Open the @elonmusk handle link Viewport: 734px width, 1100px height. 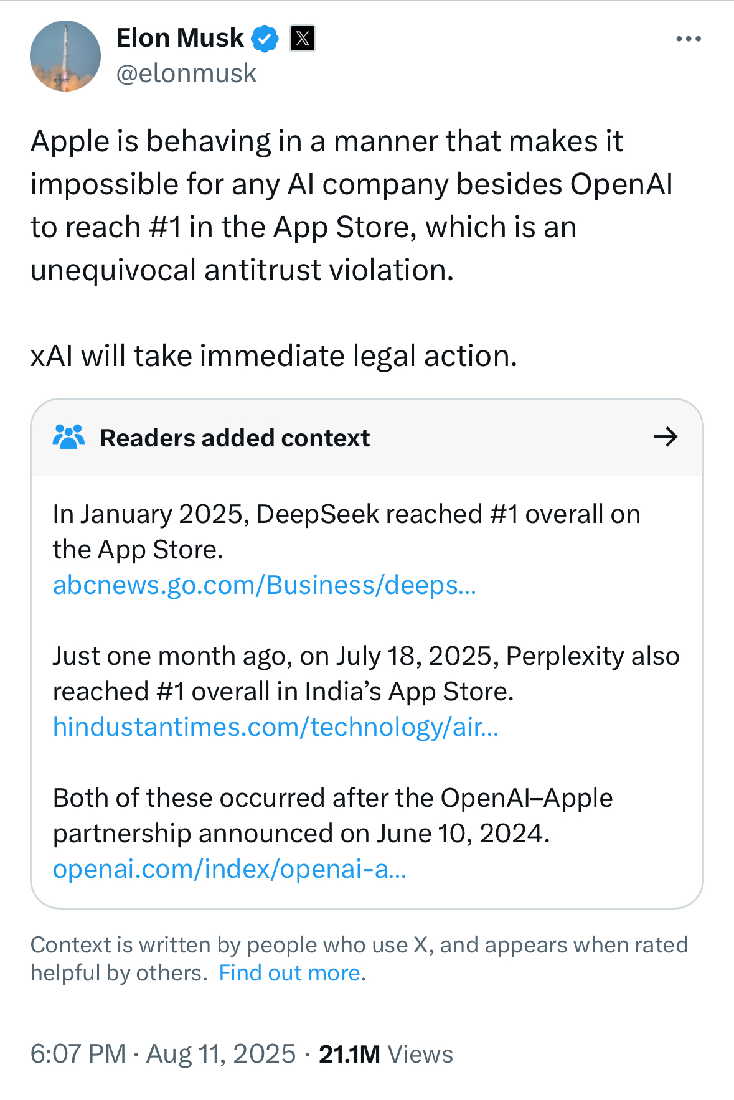tap(186, 73)
